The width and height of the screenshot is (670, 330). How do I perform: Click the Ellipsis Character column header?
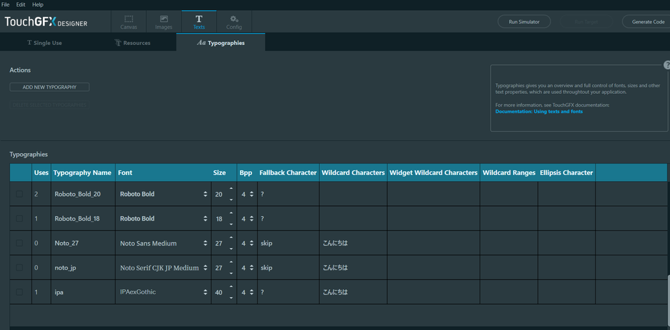click(566, 172)
